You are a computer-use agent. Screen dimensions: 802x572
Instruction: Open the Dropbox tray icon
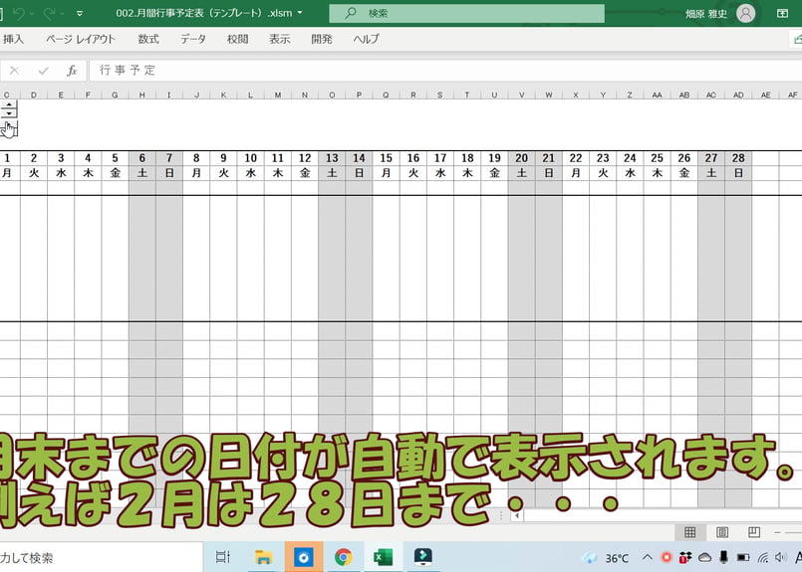(x=684, y=557)
